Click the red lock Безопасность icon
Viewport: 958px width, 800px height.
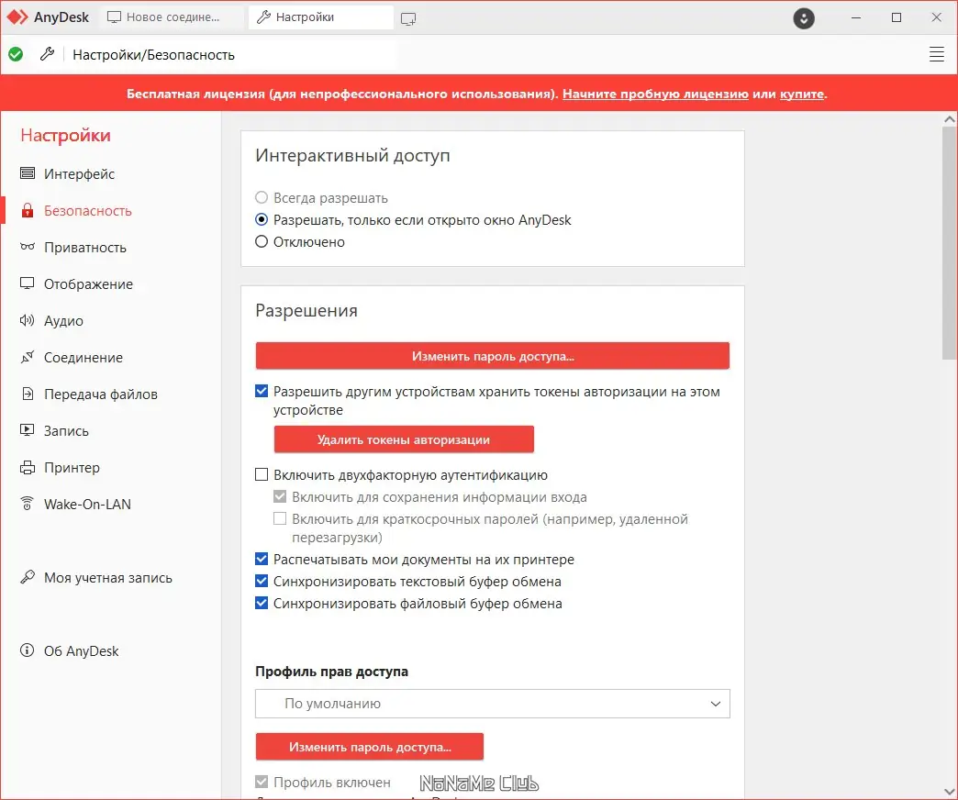pos(28,211)
